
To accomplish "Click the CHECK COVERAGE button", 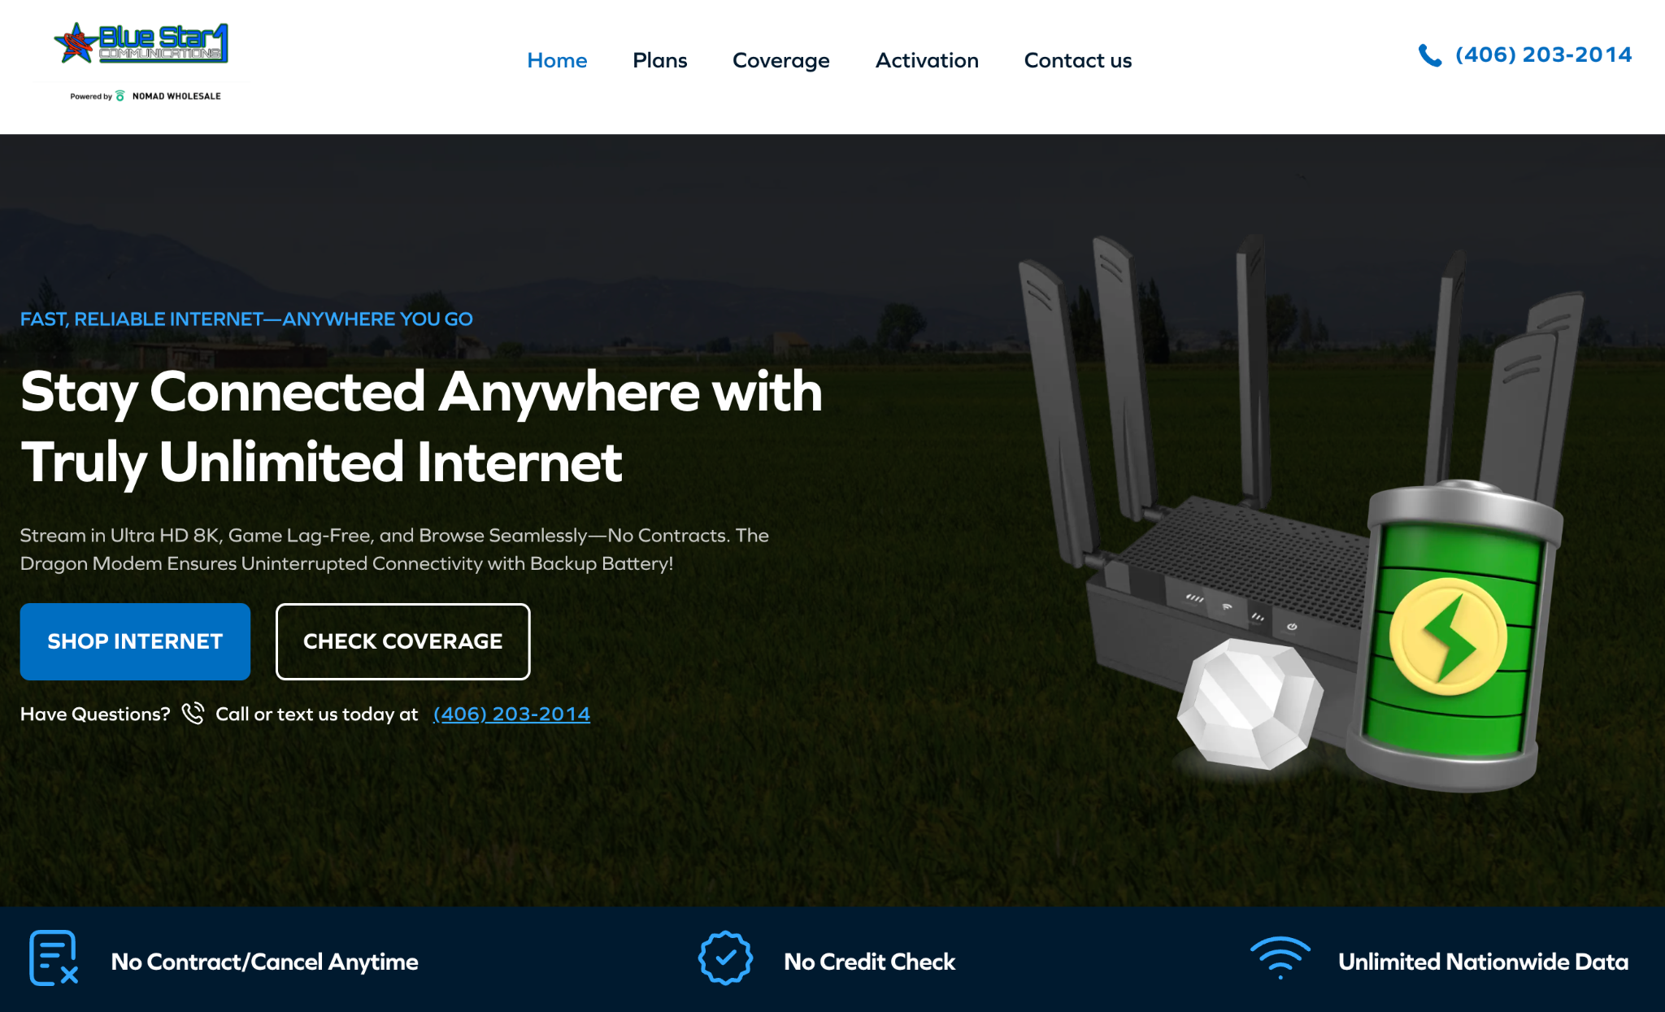I will [x=403, y=641].
